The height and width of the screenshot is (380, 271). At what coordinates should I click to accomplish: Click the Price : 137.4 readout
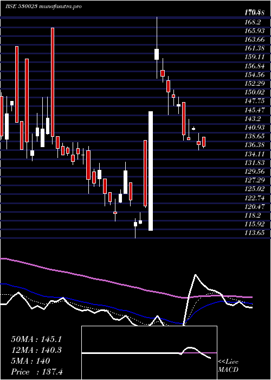(37, 372)
